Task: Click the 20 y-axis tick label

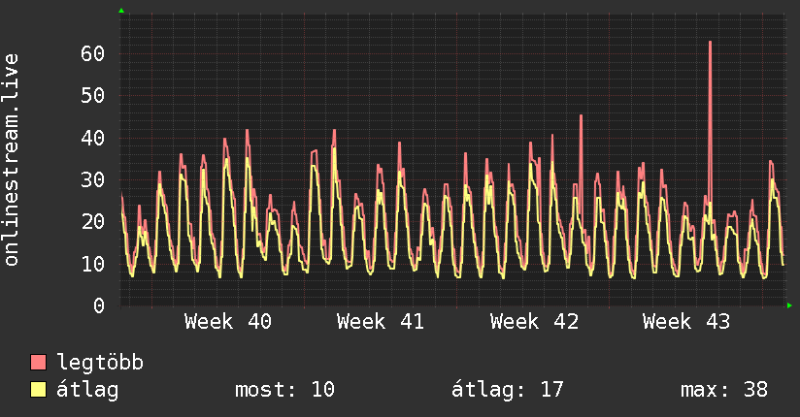Action: [x=92, y=221]
